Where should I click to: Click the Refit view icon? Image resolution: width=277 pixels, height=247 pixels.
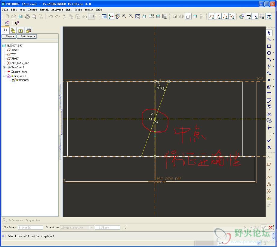click(138, 17)
